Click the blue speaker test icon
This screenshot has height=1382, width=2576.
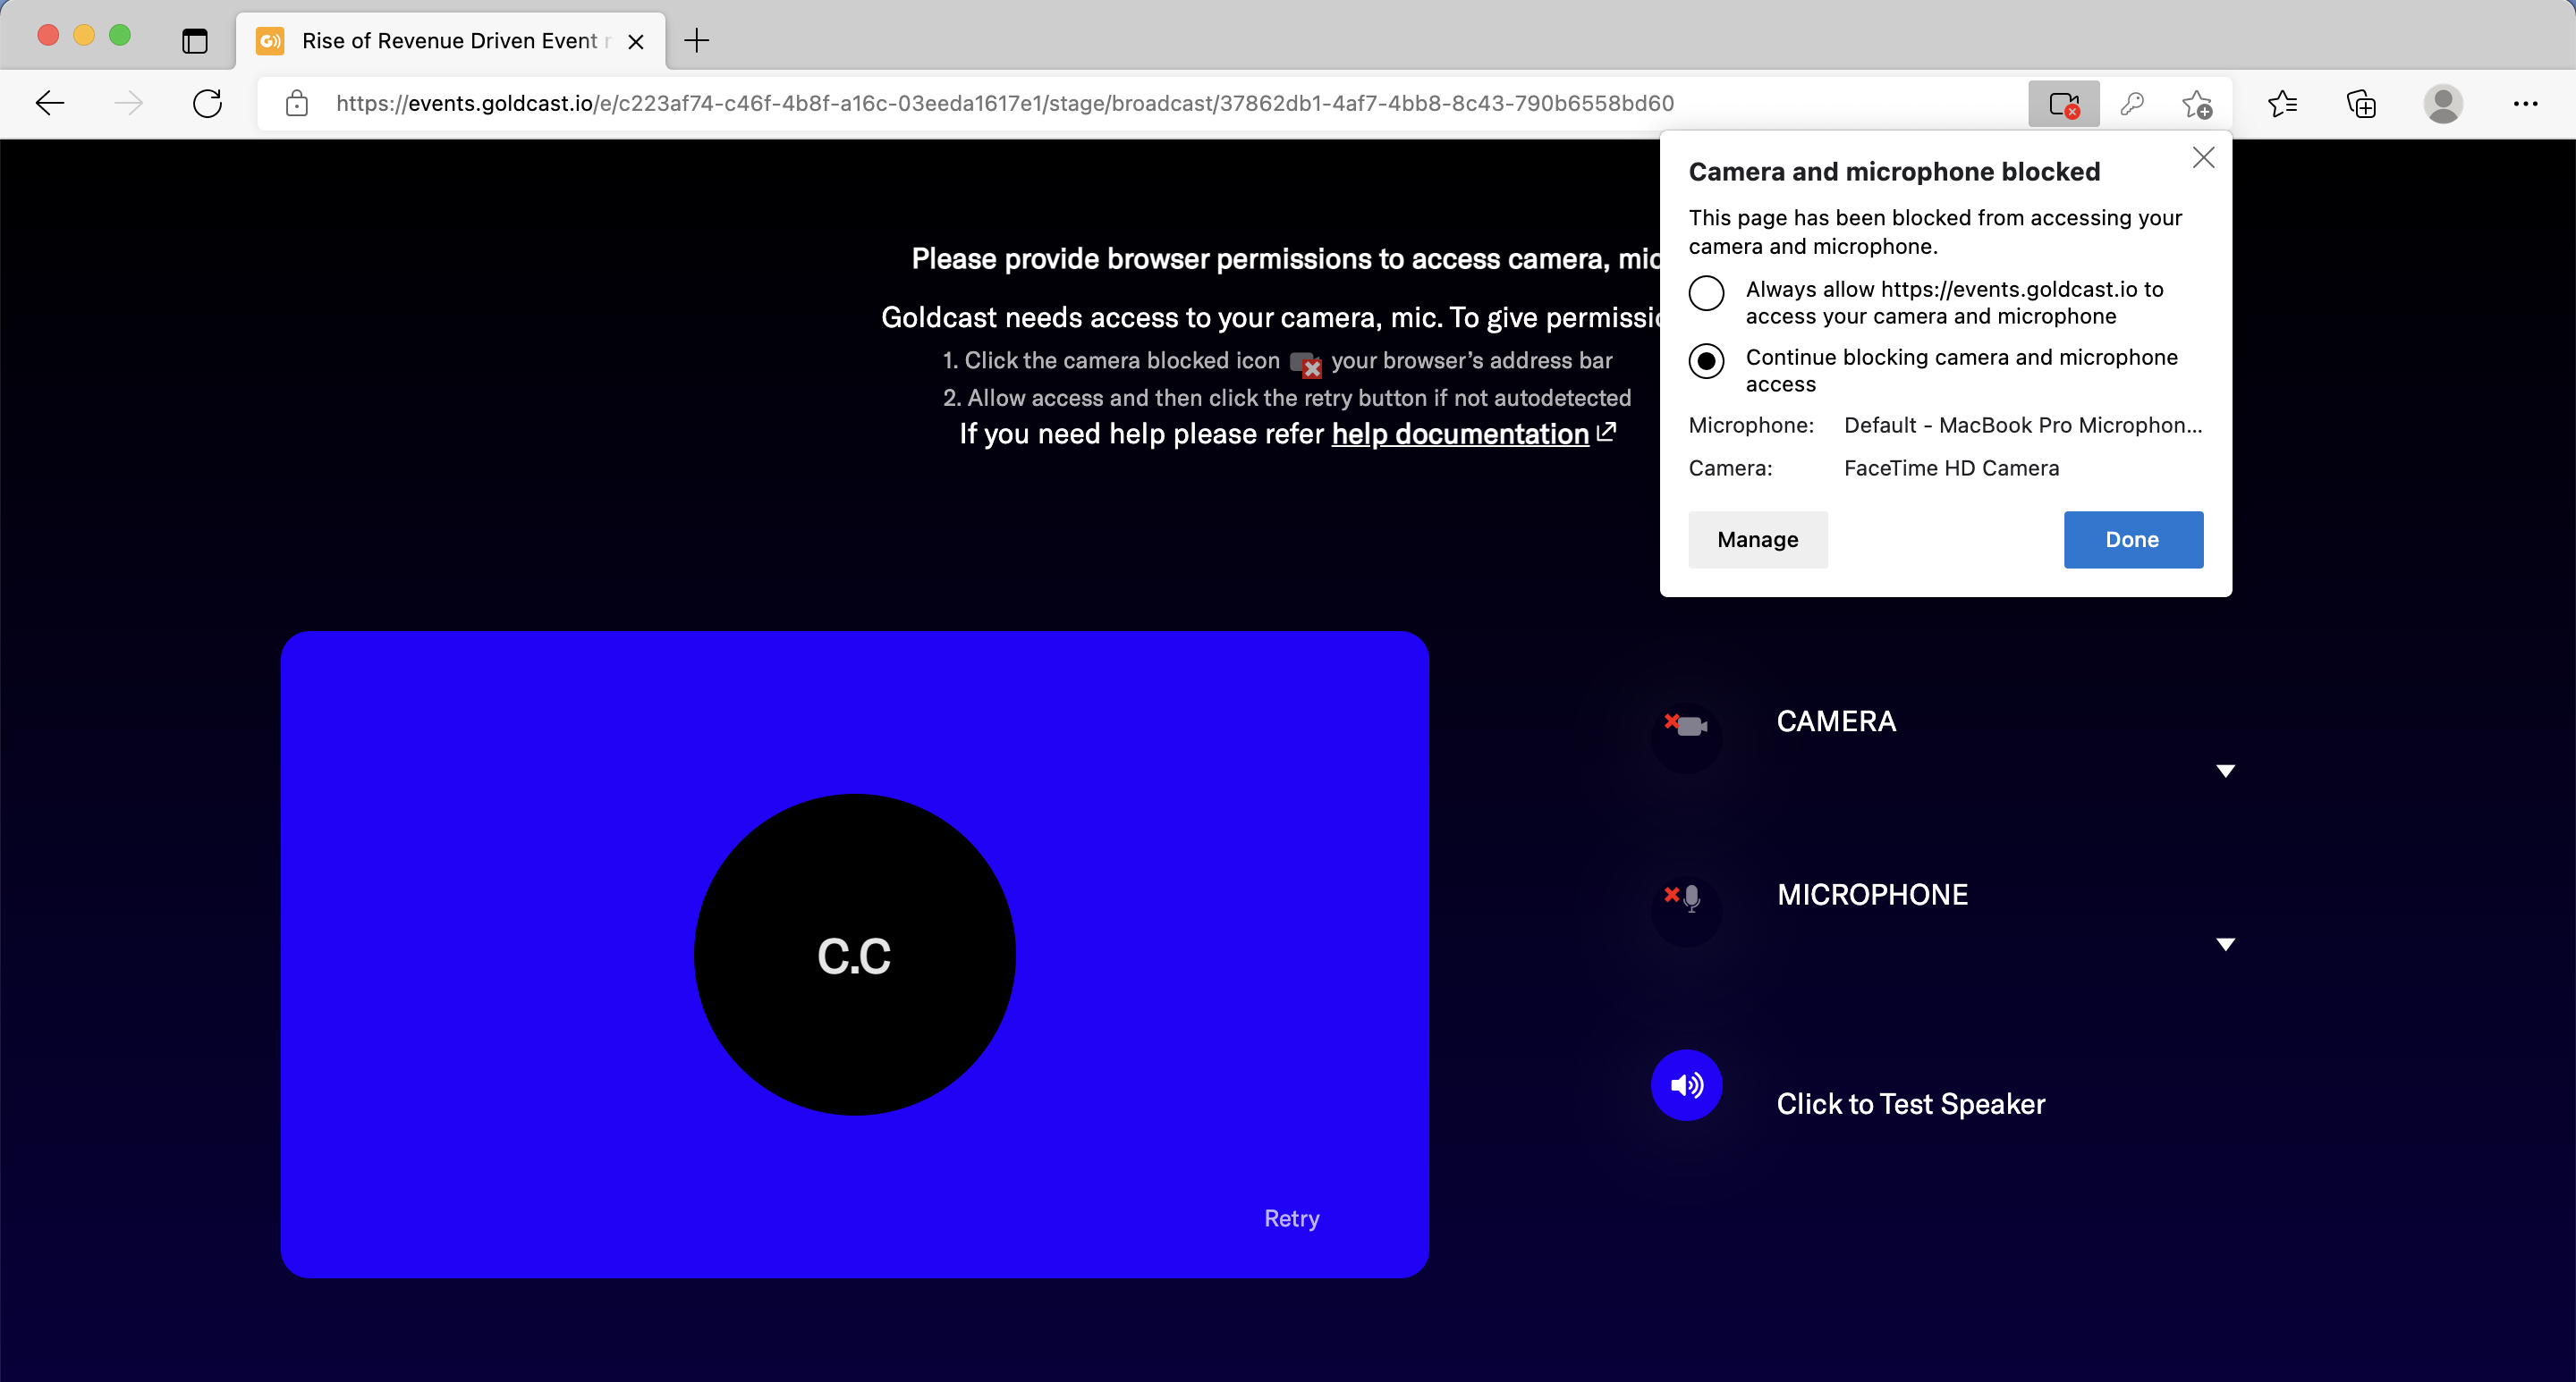[1686, 1084]
